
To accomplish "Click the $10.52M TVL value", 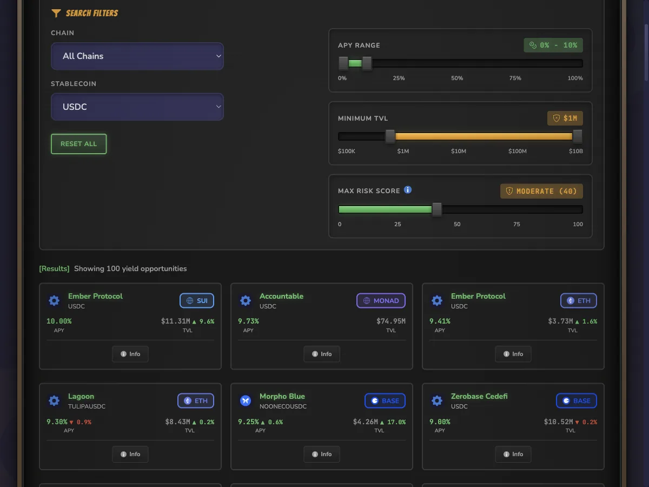I will click(558, 422).
